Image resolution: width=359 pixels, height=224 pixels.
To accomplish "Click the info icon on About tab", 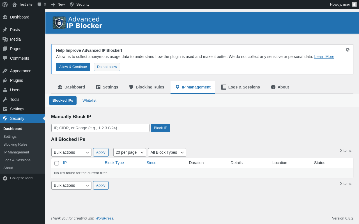I will pyautogui.click(x=273, y=87).
